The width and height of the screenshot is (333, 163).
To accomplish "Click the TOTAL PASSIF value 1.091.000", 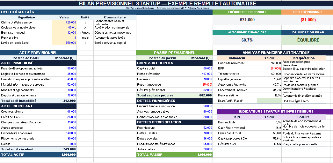I will click(x=200, y=154).
